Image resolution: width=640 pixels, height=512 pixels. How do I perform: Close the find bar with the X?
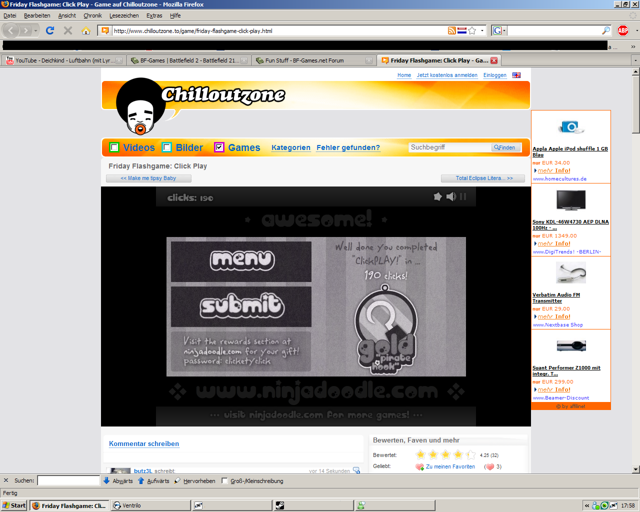click(x=6, y=480)
